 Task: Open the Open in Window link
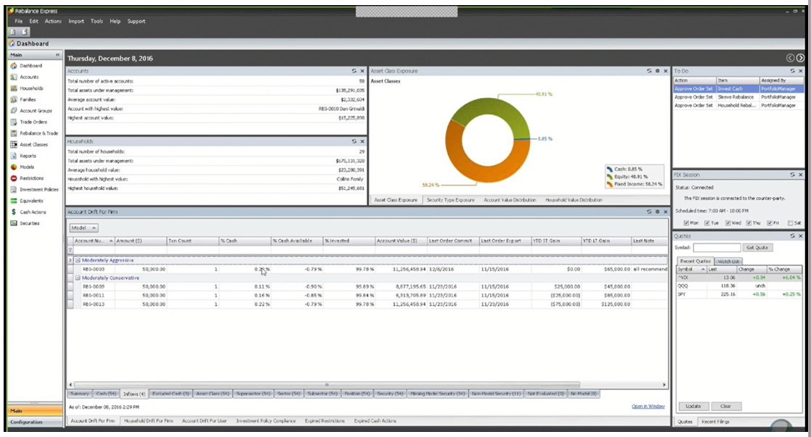click(648, 407)
